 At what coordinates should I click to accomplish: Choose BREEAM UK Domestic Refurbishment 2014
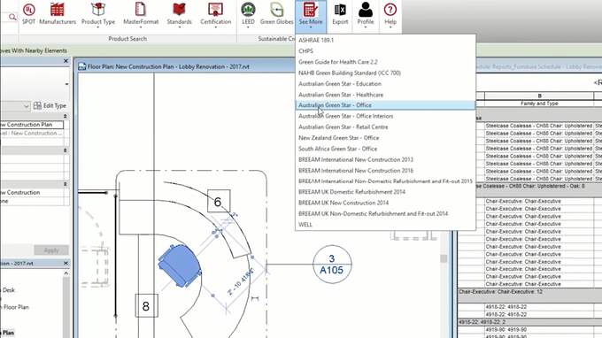tap(385, 192)
